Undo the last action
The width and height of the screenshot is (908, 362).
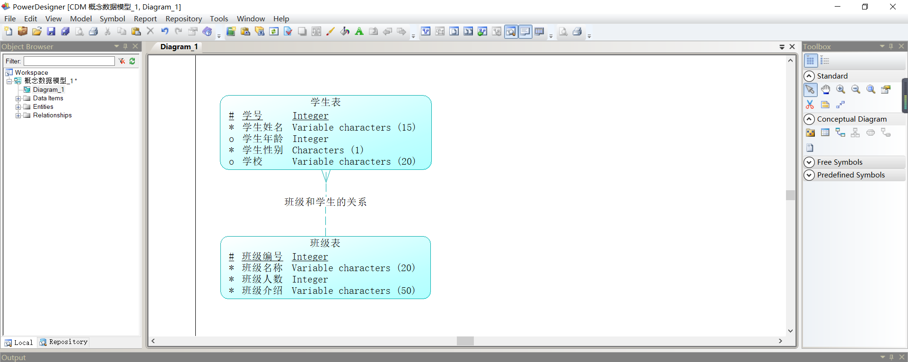pyautogui.click(x=165, y=32)
